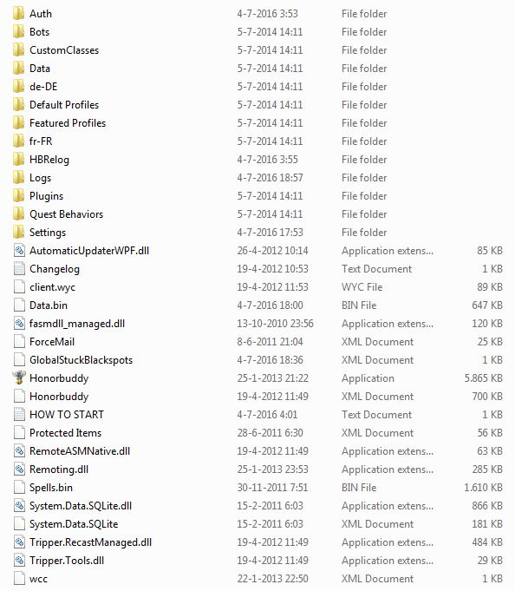Click Text Document type of HOW TO START
This screenshot has height=591, width=515.
pyautogui.click(x=376, y=414)
